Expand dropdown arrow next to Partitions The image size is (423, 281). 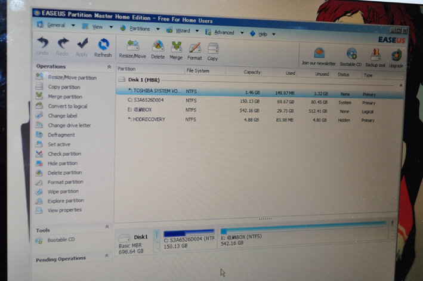click(158, 29)
